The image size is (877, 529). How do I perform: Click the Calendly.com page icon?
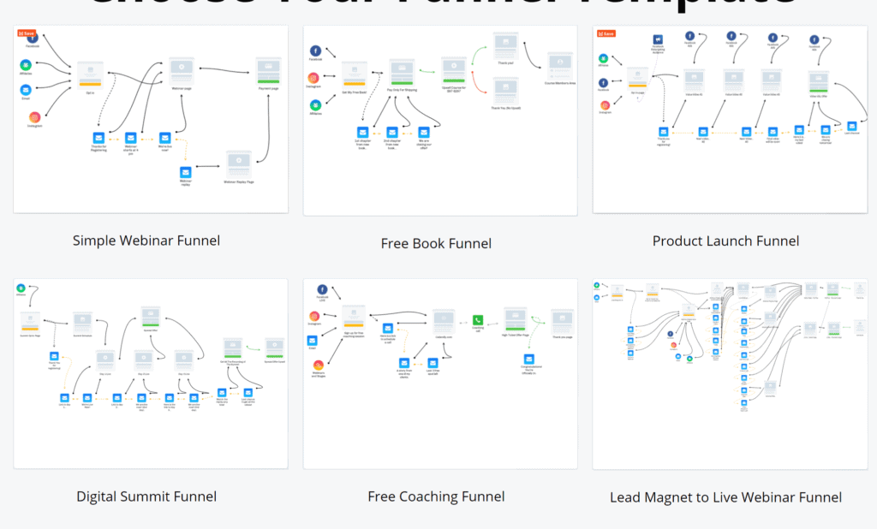444,320
